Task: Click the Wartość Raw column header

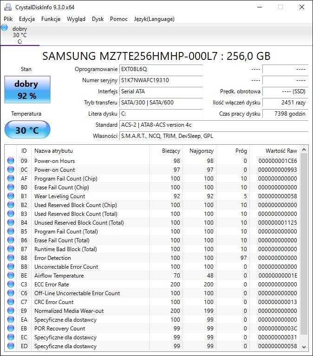Action: point(275,151)
